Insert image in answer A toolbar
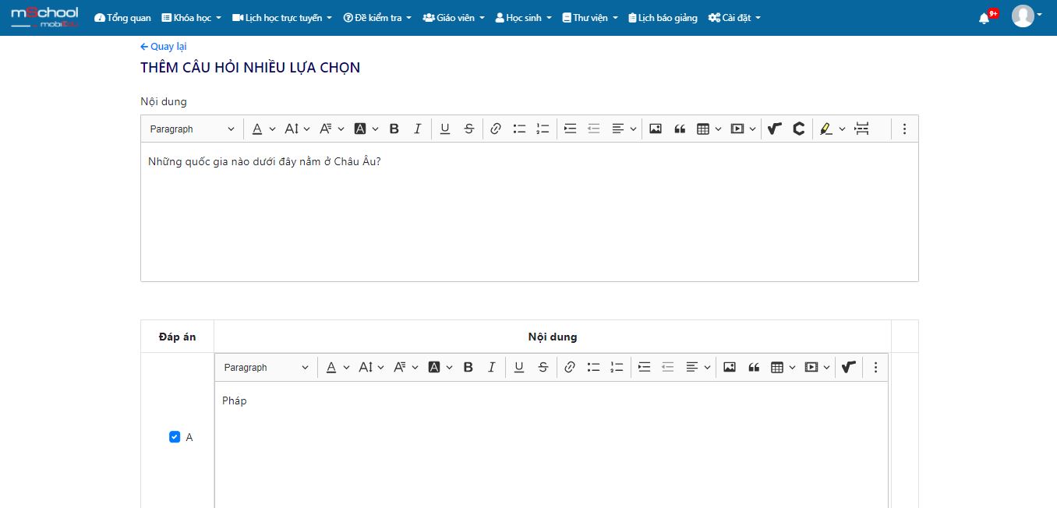 click(x=730, y=368)
